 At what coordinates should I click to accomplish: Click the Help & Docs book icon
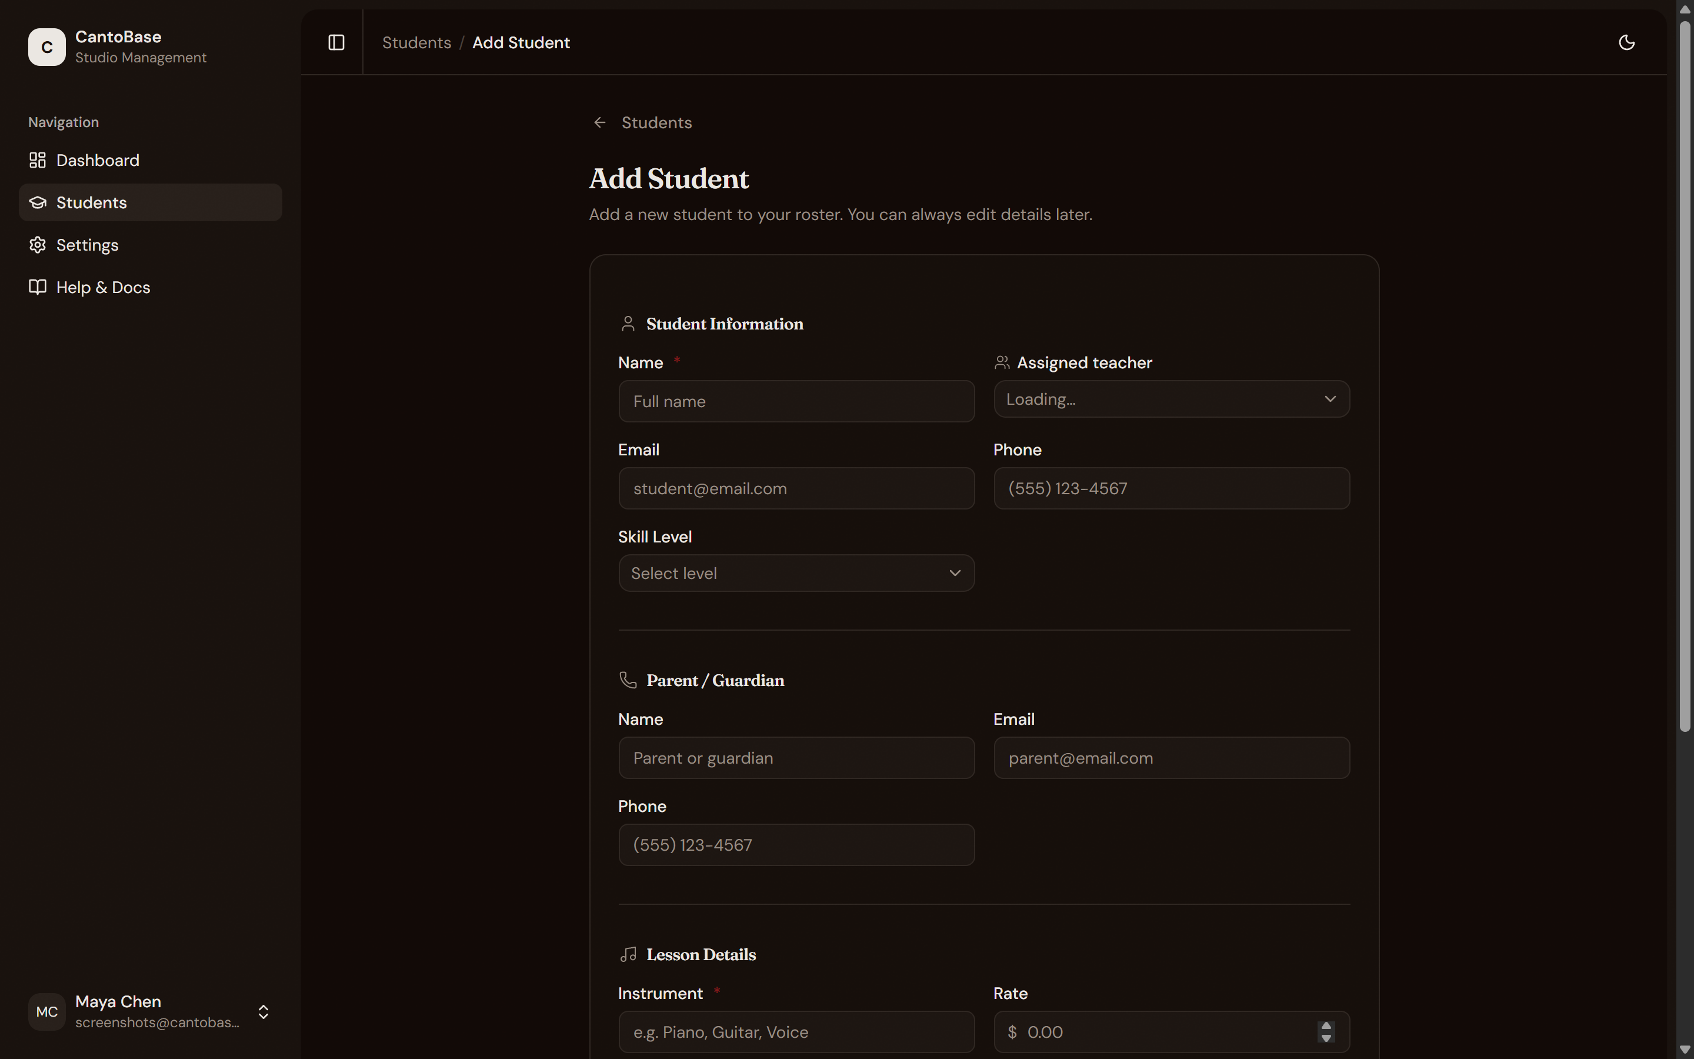point(38,287)
